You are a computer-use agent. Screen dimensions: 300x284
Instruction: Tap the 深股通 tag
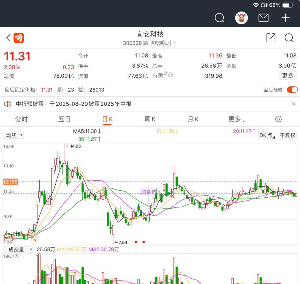point(157,43)
